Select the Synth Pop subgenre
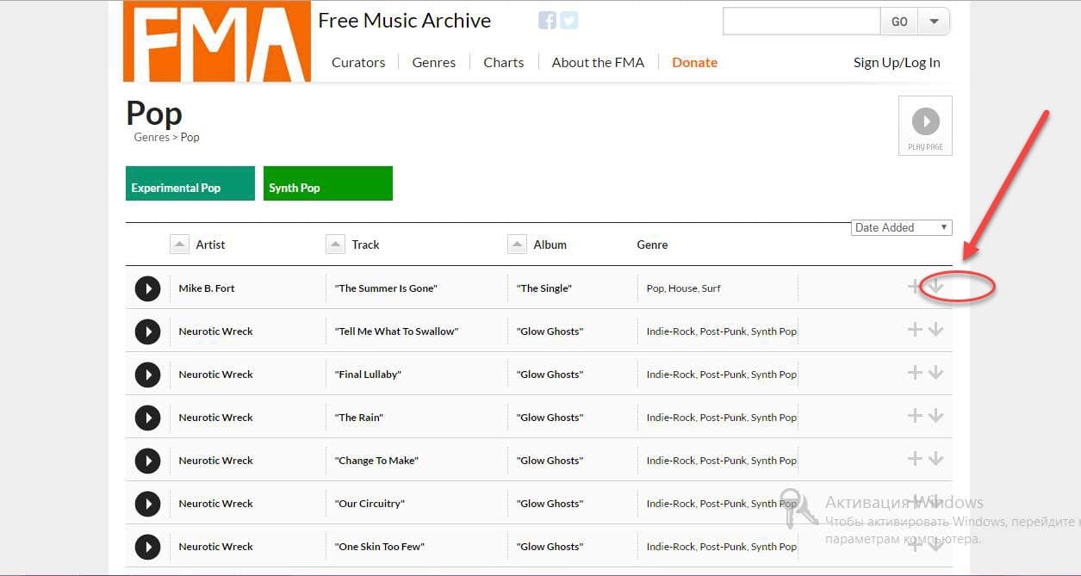Screen dimensions: 1081x576 pos(328,183)
